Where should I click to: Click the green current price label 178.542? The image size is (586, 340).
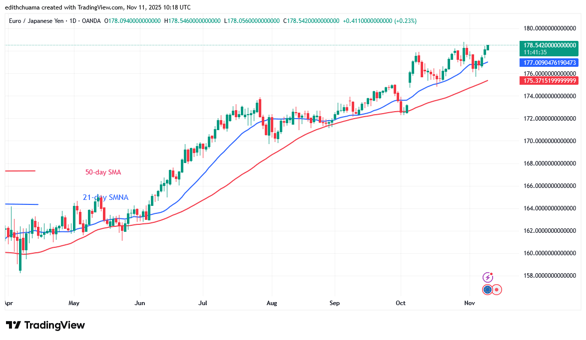550,45
